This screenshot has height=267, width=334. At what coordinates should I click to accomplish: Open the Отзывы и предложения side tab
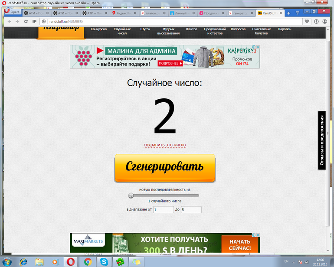click(322, 140)
